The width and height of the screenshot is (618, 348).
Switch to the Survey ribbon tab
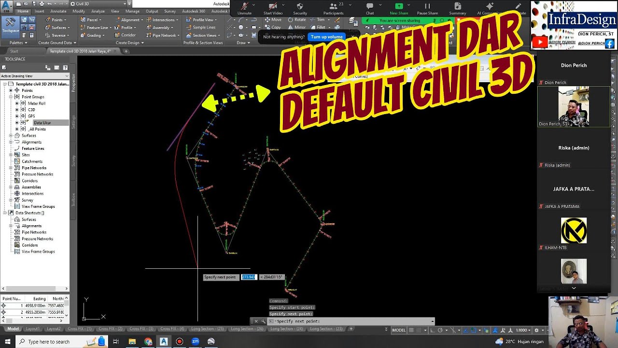pos(170,11)
